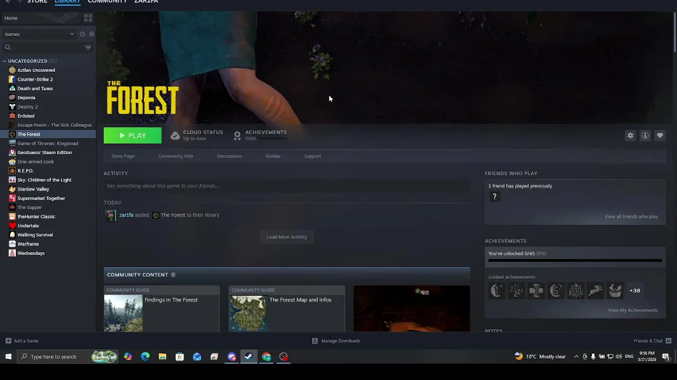Click Windows taskbar search box

click(x=68, y=357)
